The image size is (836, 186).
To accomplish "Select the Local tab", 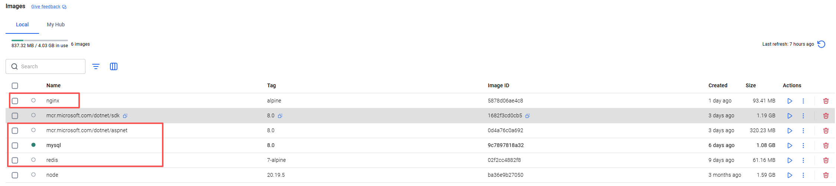I will point(22,25).
